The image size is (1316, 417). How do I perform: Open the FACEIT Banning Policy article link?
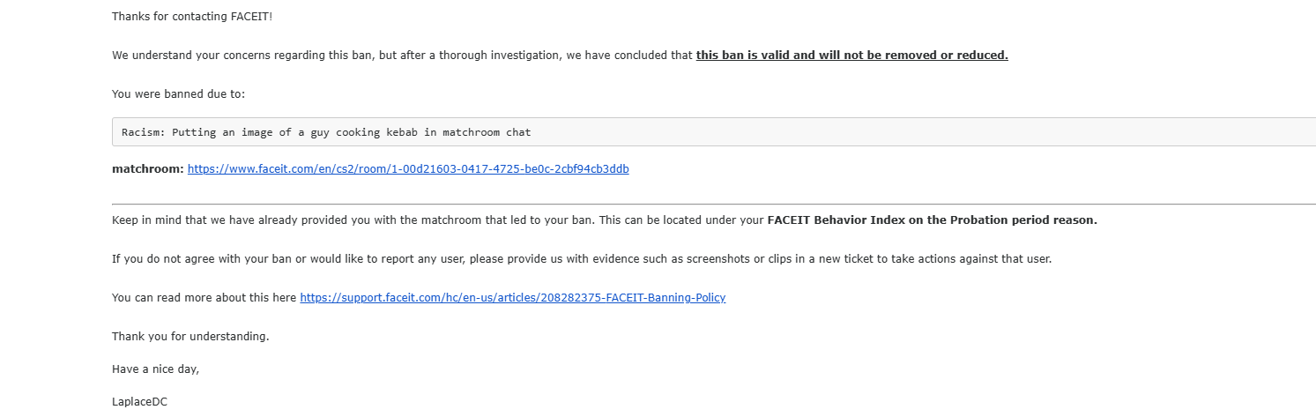[512, 297]
